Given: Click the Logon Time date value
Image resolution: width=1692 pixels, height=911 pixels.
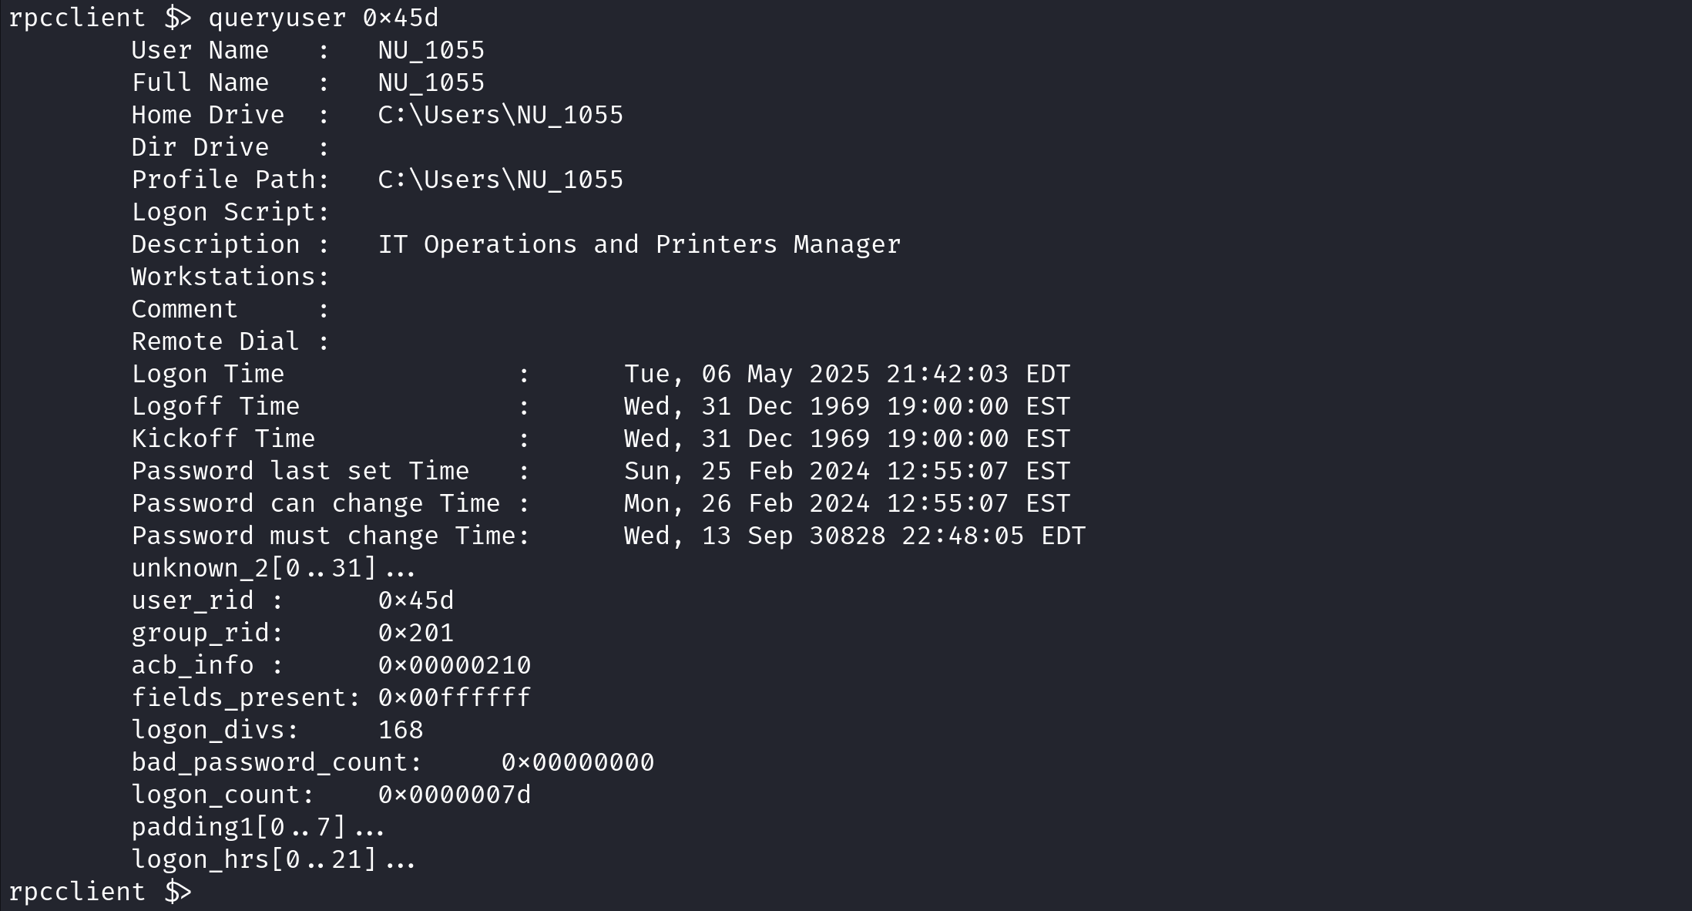Looking at the screenshot, I should coord(848,375).
